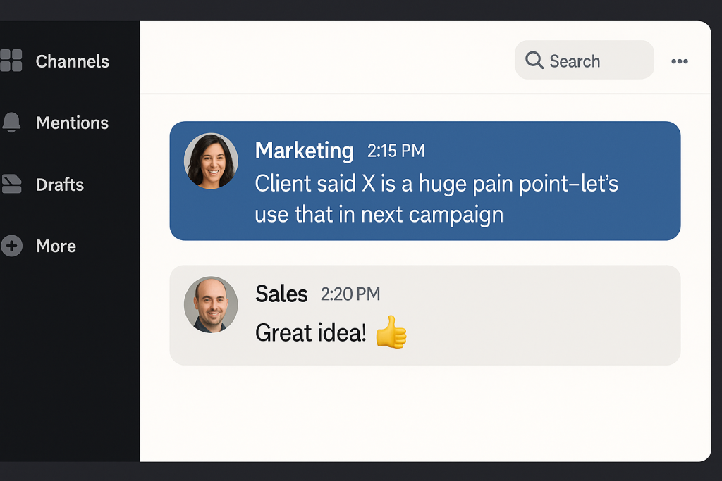Select the blue Marketing message text
The width and height of the screenshot is (722, 481).
point(436,199)
